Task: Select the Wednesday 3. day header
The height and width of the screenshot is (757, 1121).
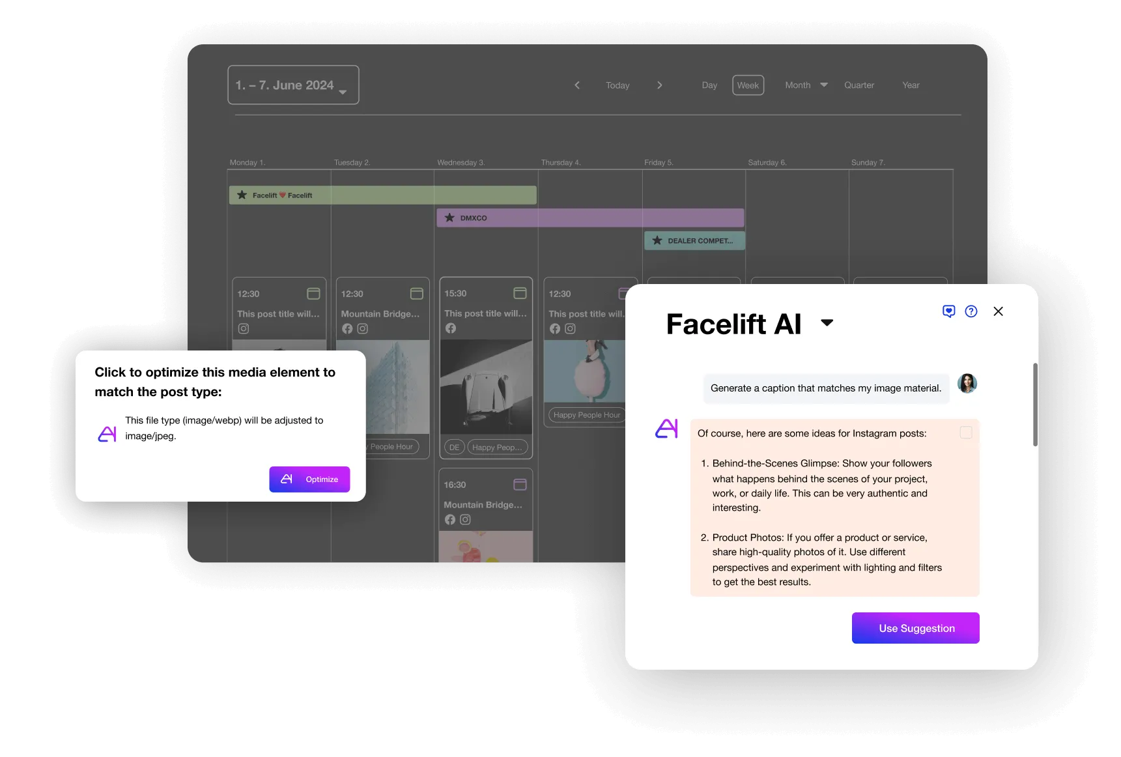Action: [x=461, y=163]
